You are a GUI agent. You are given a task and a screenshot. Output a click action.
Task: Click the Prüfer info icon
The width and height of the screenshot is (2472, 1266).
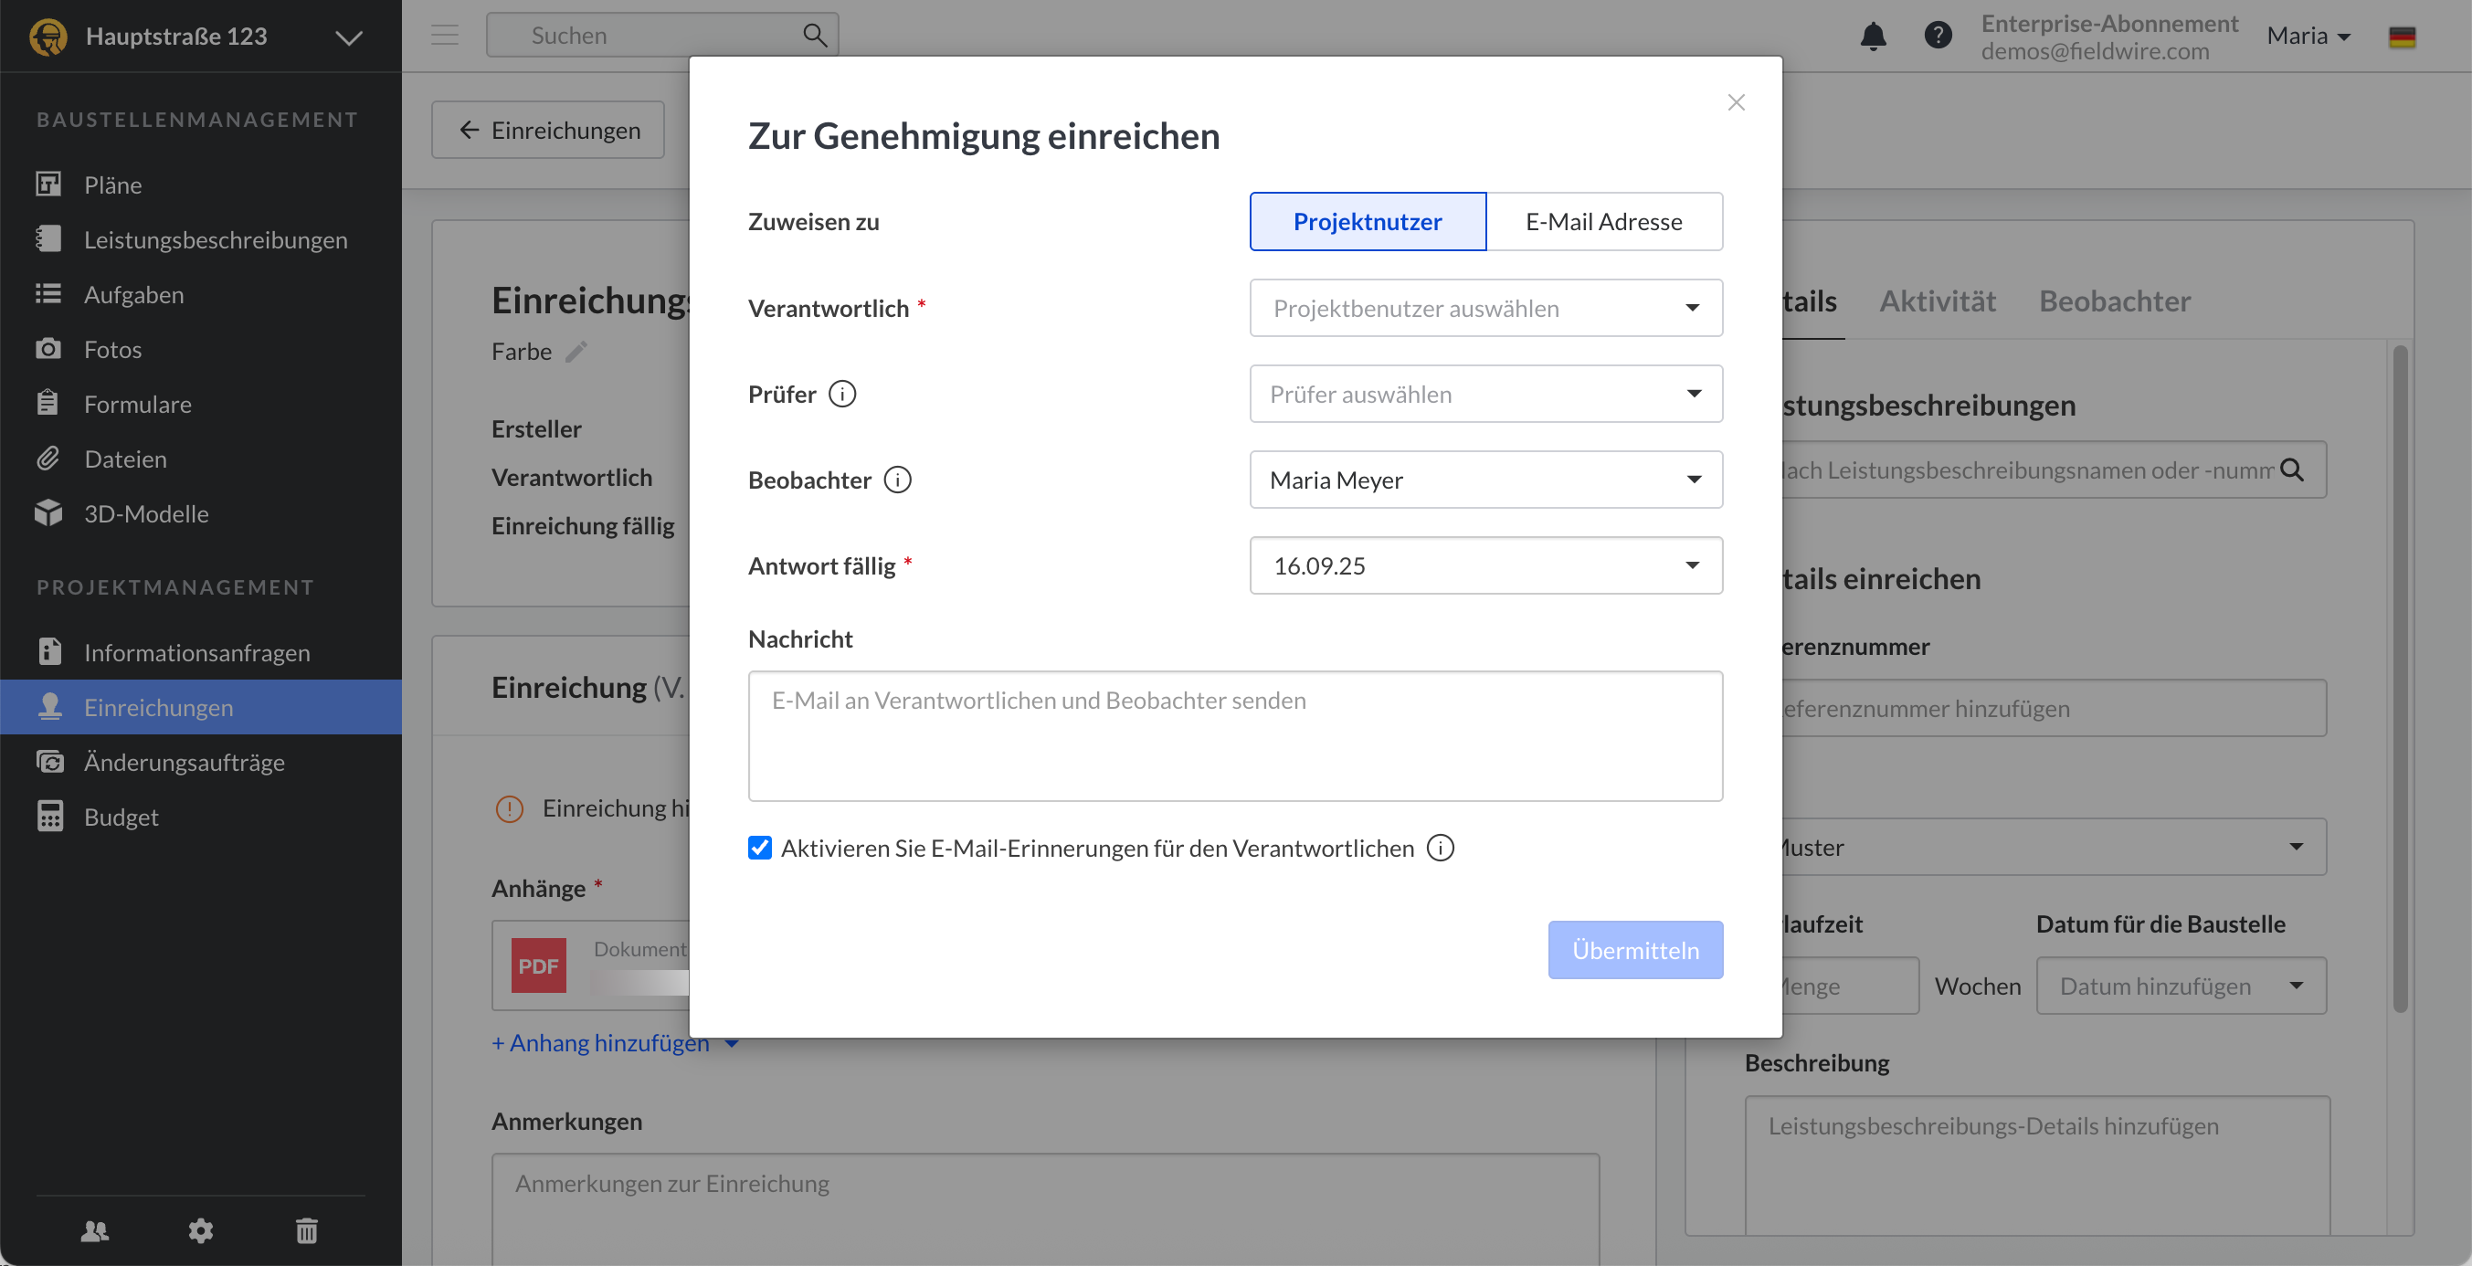[841, 395]
